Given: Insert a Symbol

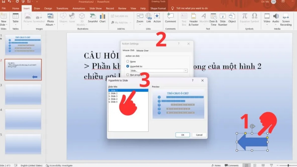Looking at the screenshot, I should pyautogui.click(x=255, y=18).
